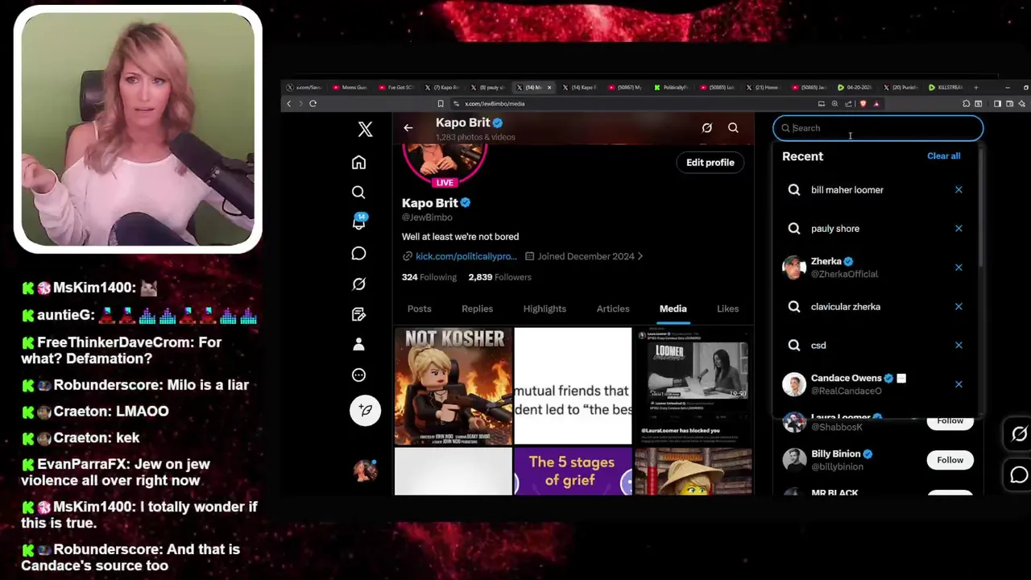Switch to the Posts tab
The height and width of the screenshot is (580, 1031).
pos(419,309)
